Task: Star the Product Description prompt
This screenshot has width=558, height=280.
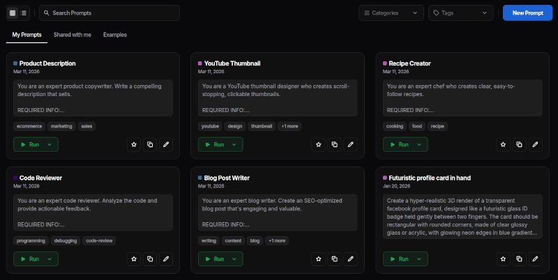Action: tap(134, 145)
